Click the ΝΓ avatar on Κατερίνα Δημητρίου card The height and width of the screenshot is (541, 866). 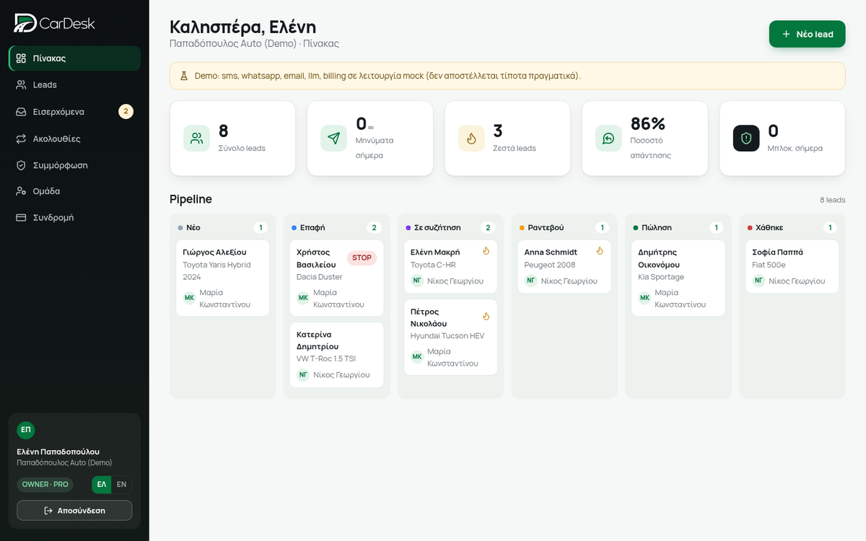click(x=303, y=374)
